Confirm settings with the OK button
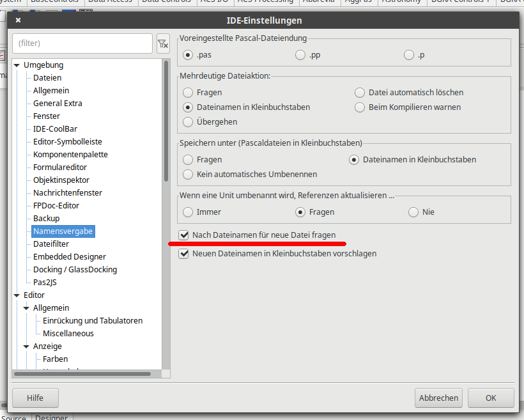The height and width of the screenshot is (420, 524). 490,398
